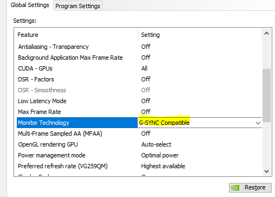Open the Program Settings tab

coord(78,6)
